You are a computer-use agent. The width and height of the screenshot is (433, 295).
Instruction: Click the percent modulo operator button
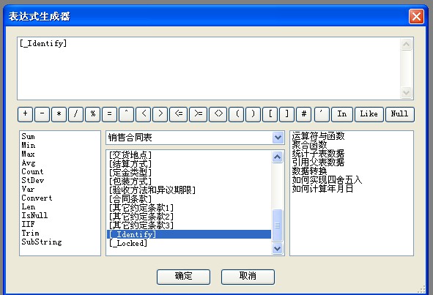click(x=93, y=114)
